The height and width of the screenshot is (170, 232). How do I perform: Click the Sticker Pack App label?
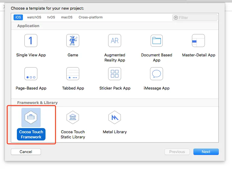(115, 88)
